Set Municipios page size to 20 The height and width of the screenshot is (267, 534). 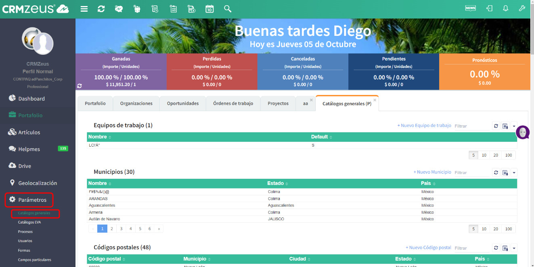coord(495,229)
